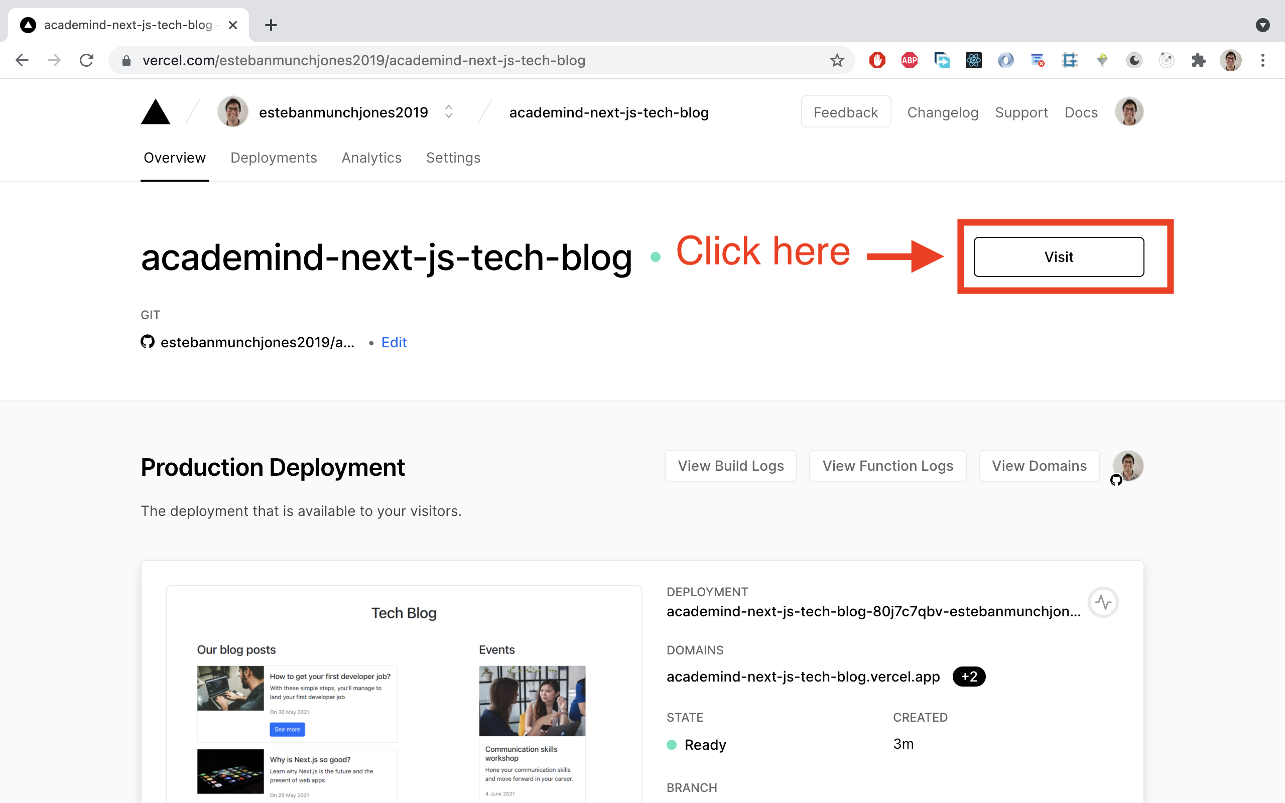Click the Visit button

[x=1058, y=256]
